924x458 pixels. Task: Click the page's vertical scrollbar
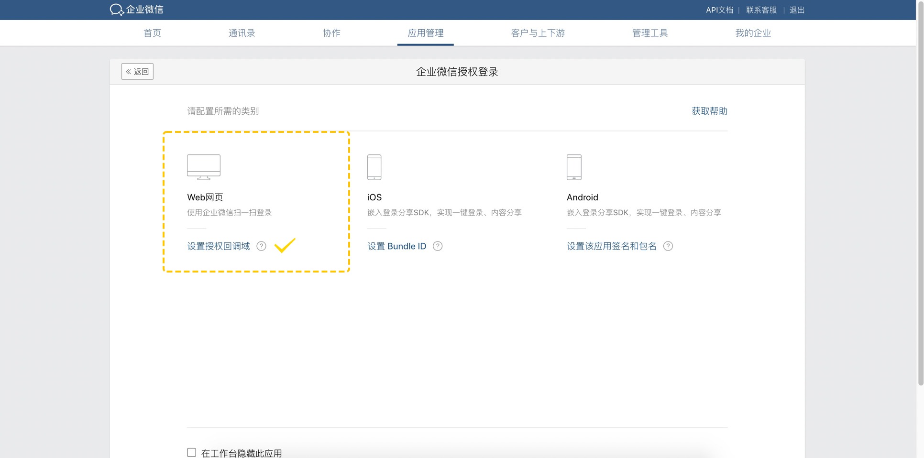[x=920, y=191]
